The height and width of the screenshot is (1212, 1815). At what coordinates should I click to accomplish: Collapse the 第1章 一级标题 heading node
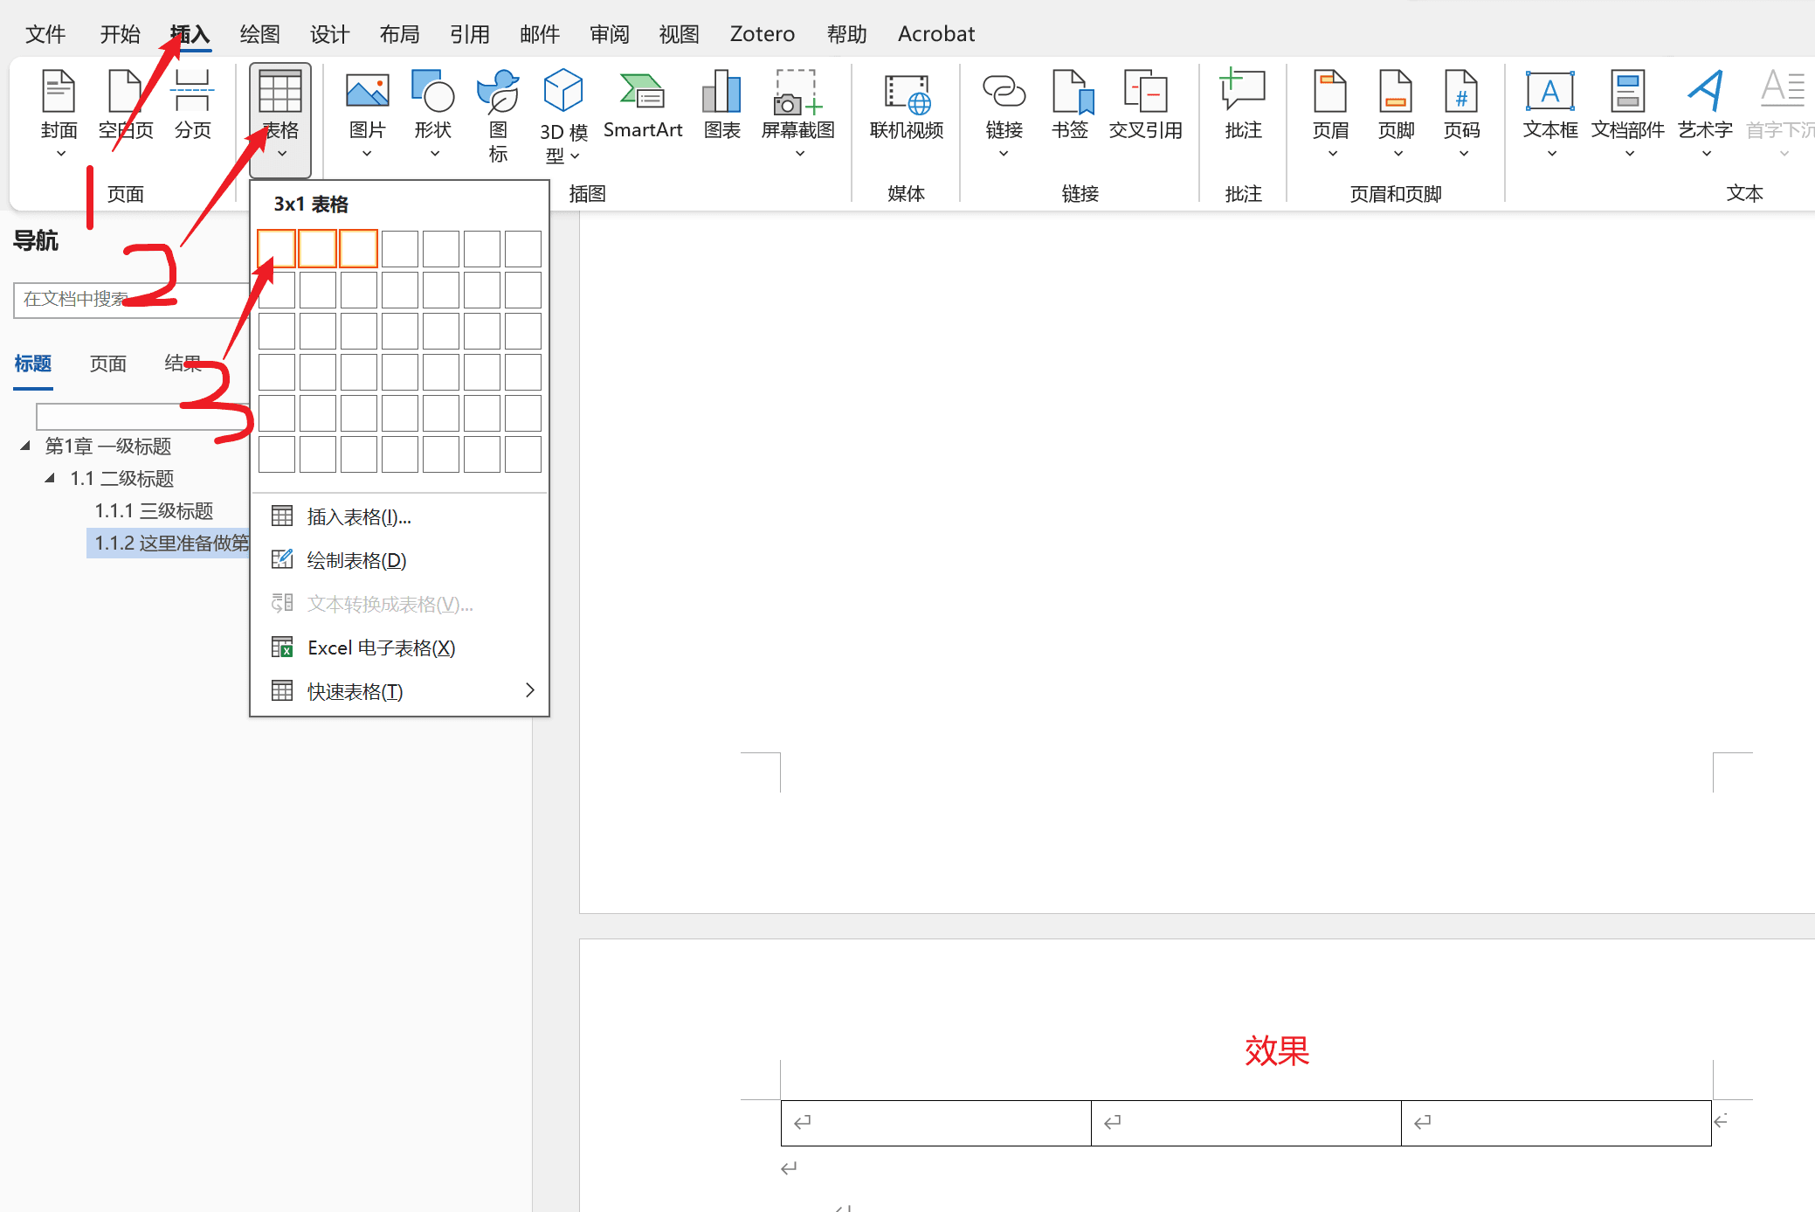coord(25,446)
